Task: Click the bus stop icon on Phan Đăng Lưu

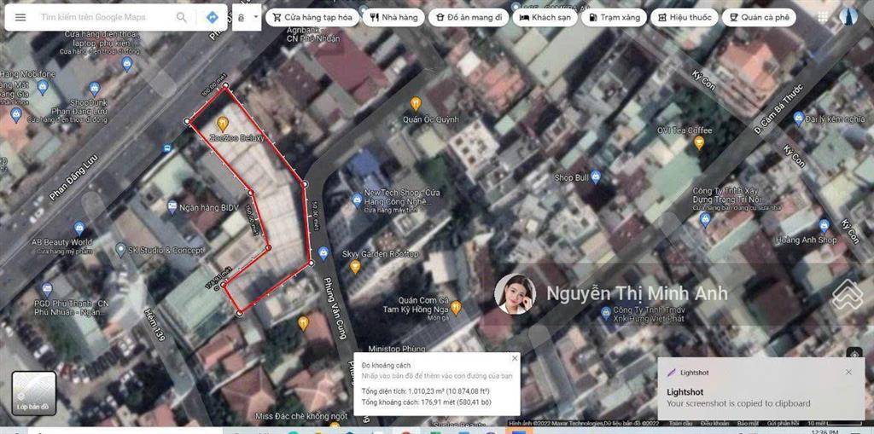Action: [x=166, y=148]
